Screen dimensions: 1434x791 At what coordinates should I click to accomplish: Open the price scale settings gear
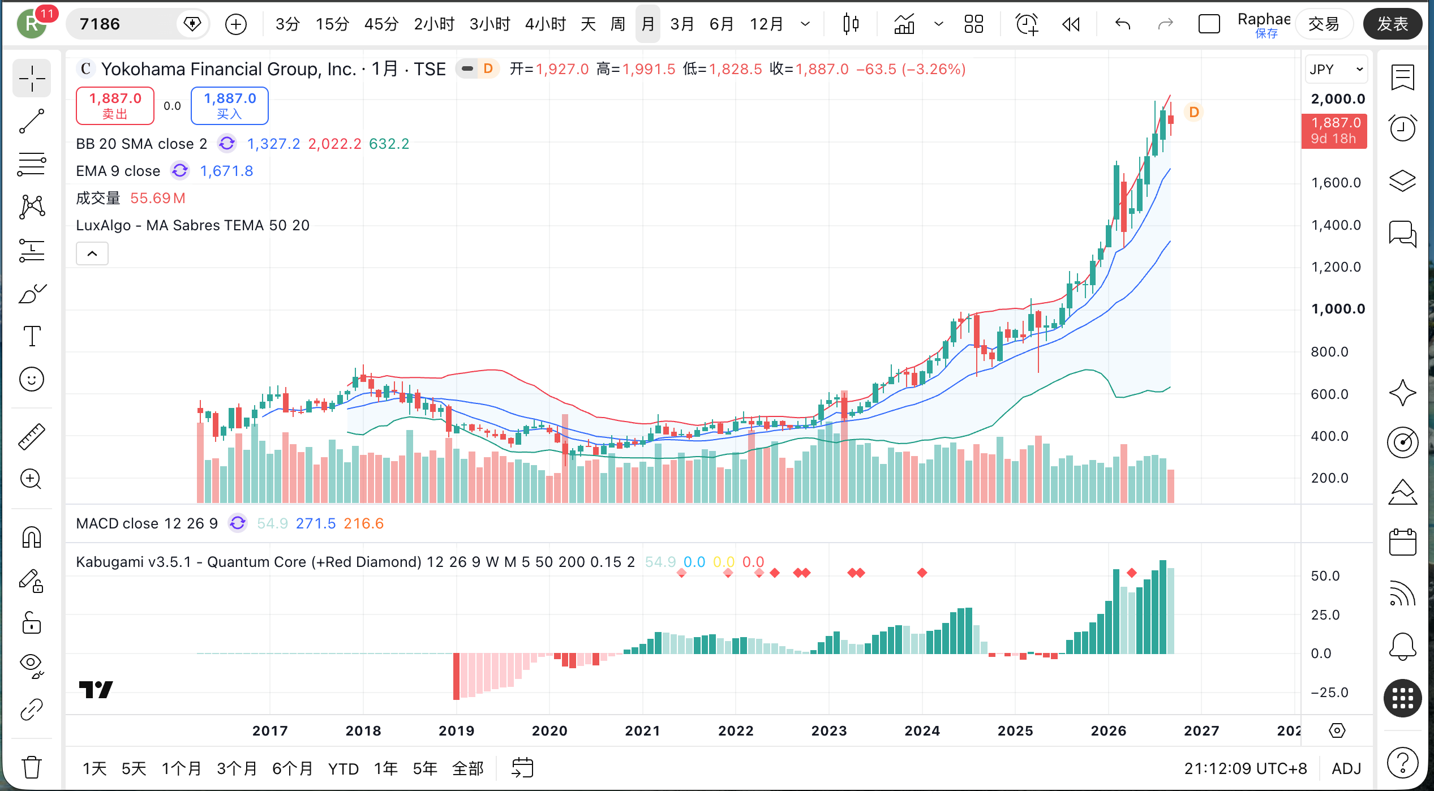1337,730
